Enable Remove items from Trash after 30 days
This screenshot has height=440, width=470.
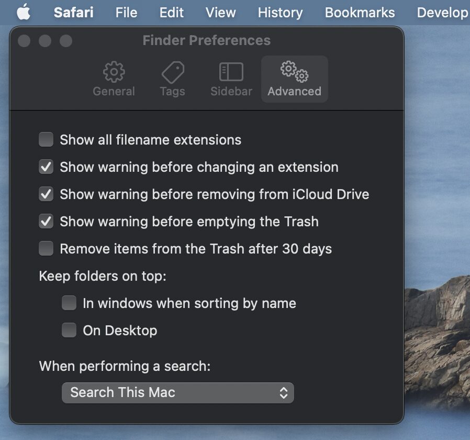pos(47,249)
